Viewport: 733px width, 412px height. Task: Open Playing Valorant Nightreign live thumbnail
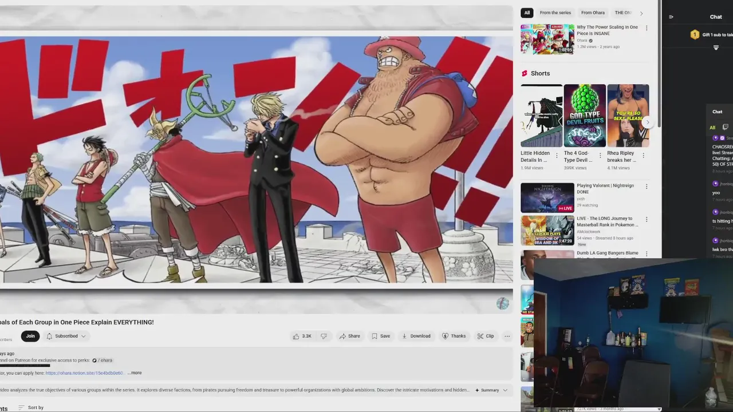(x=547, y=197)
